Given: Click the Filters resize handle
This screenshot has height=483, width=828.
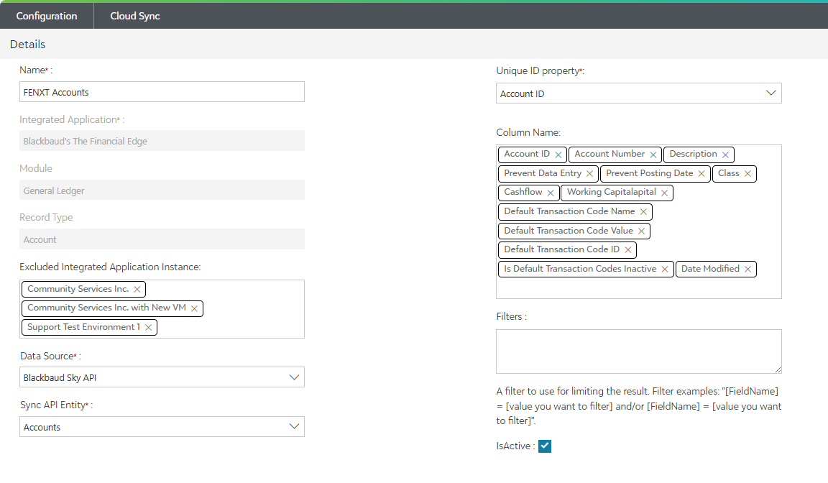Looking at the screenshot, I should pyautogui.click(x=778, y=370).
